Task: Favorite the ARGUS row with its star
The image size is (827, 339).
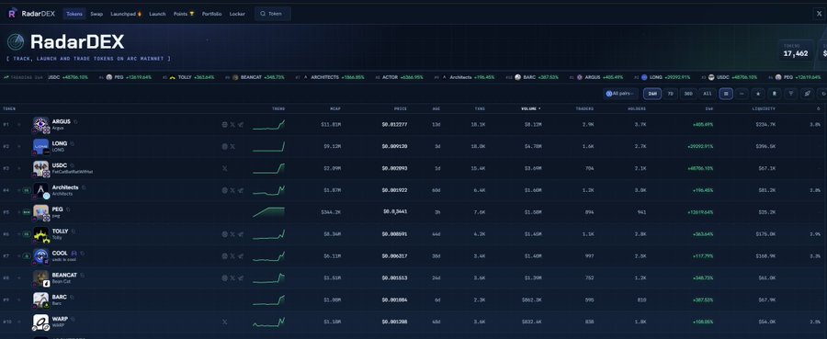Action: click(x=19, y=124)
